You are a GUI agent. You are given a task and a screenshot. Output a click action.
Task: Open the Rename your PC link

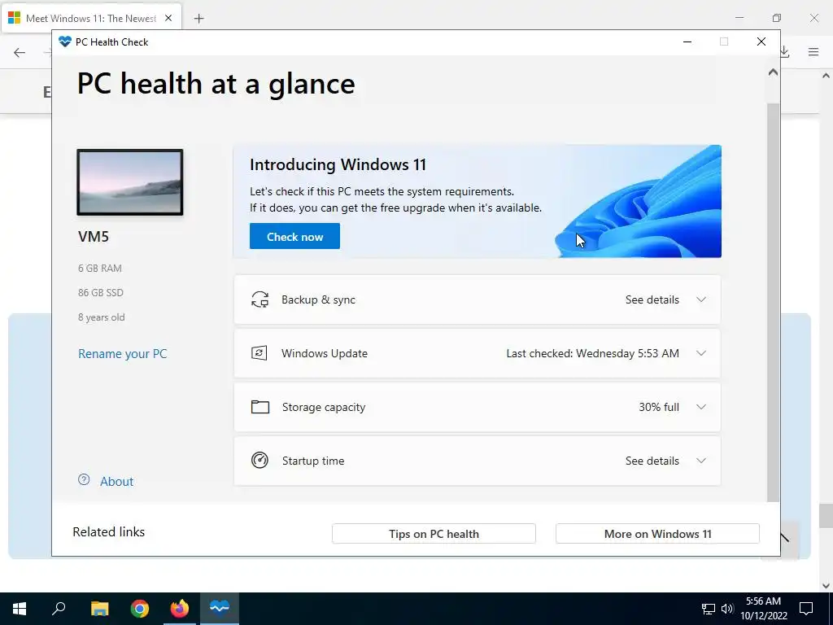(122, 354)
